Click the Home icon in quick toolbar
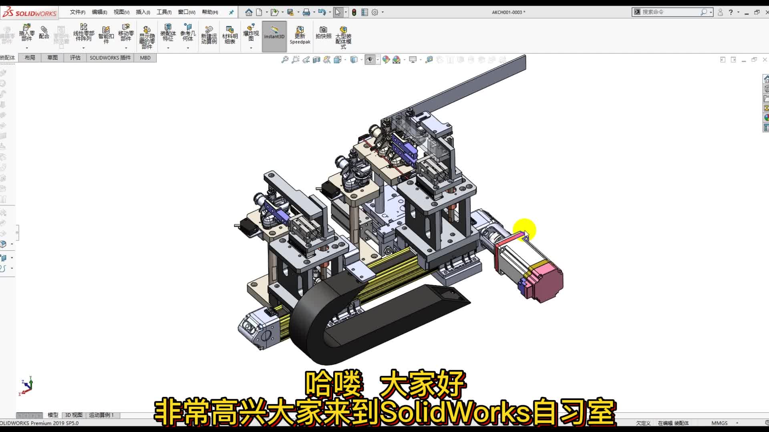 (x=249, y=12)
